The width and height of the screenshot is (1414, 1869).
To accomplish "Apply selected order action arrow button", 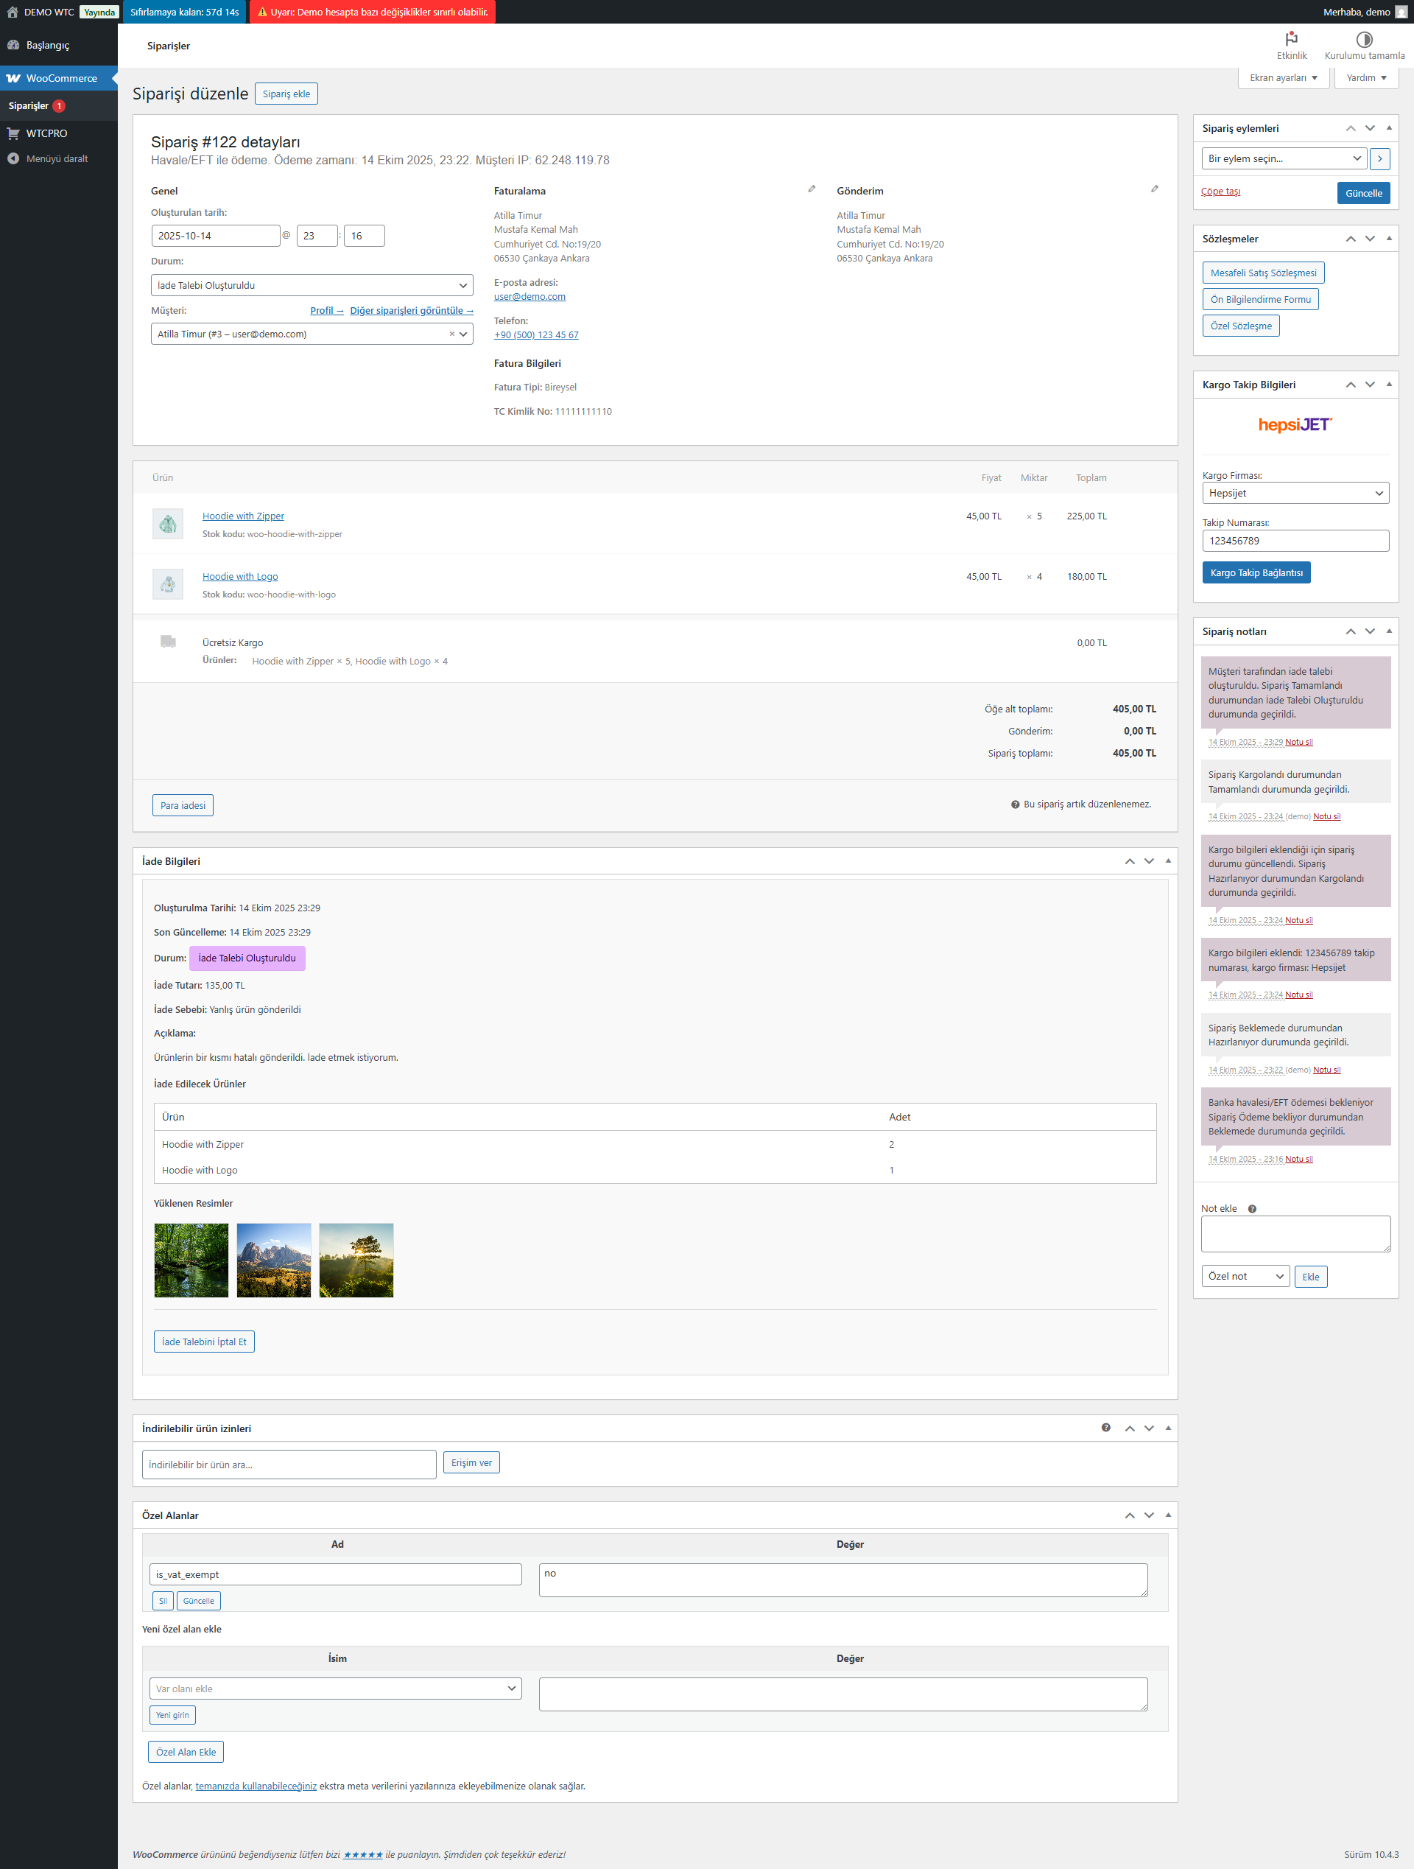I will click(1379, 159).
